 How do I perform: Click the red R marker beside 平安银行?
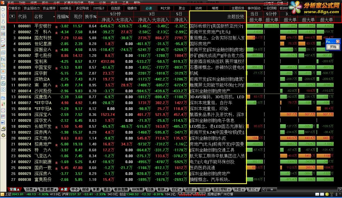point(57,27)
